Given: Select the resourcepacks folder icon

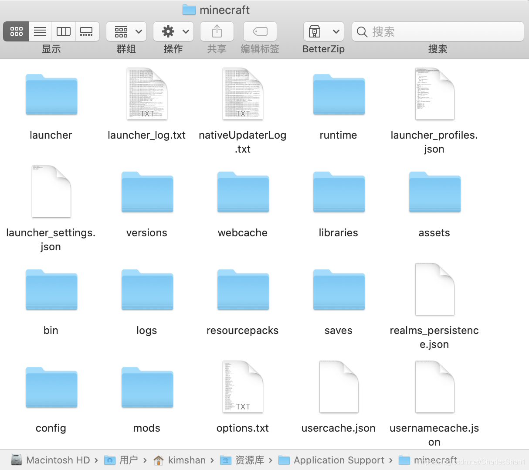Looking at the screenshot, I should point(243,290).
